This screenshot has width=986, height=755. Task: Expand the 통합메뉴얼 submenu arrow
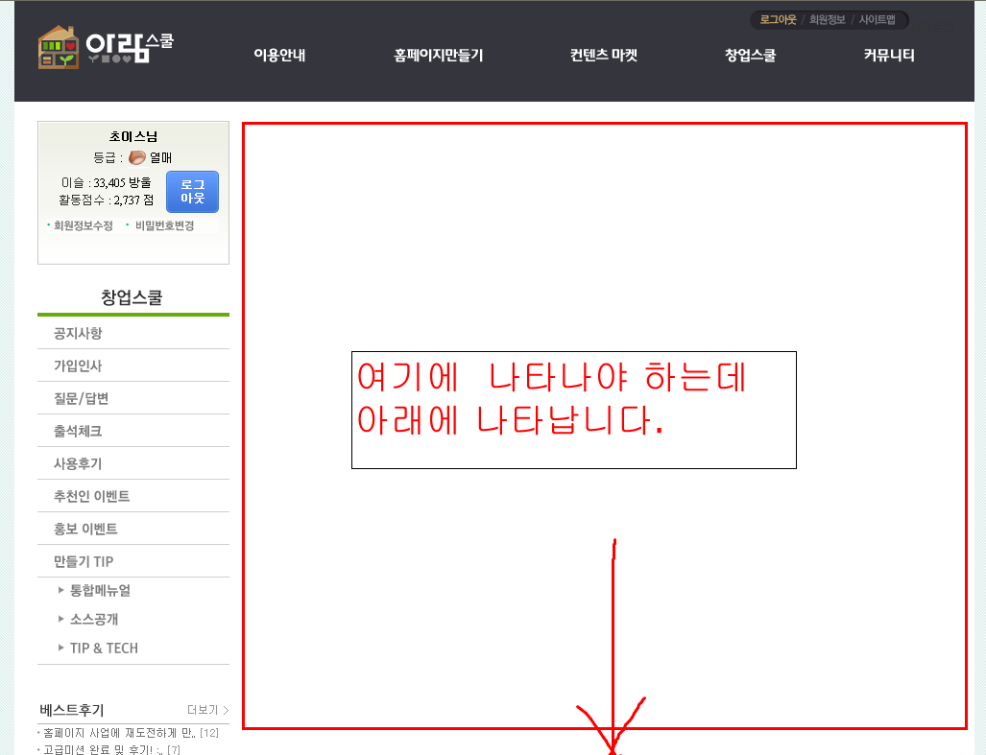tap(61, 590)
